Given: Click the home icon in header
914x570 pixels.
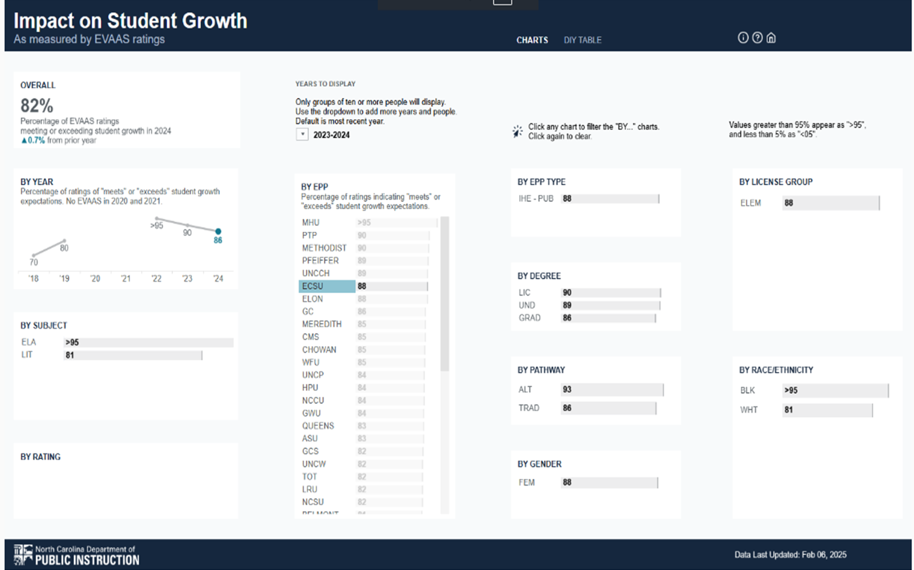Looking at the screenshot, I should (771, 38).
